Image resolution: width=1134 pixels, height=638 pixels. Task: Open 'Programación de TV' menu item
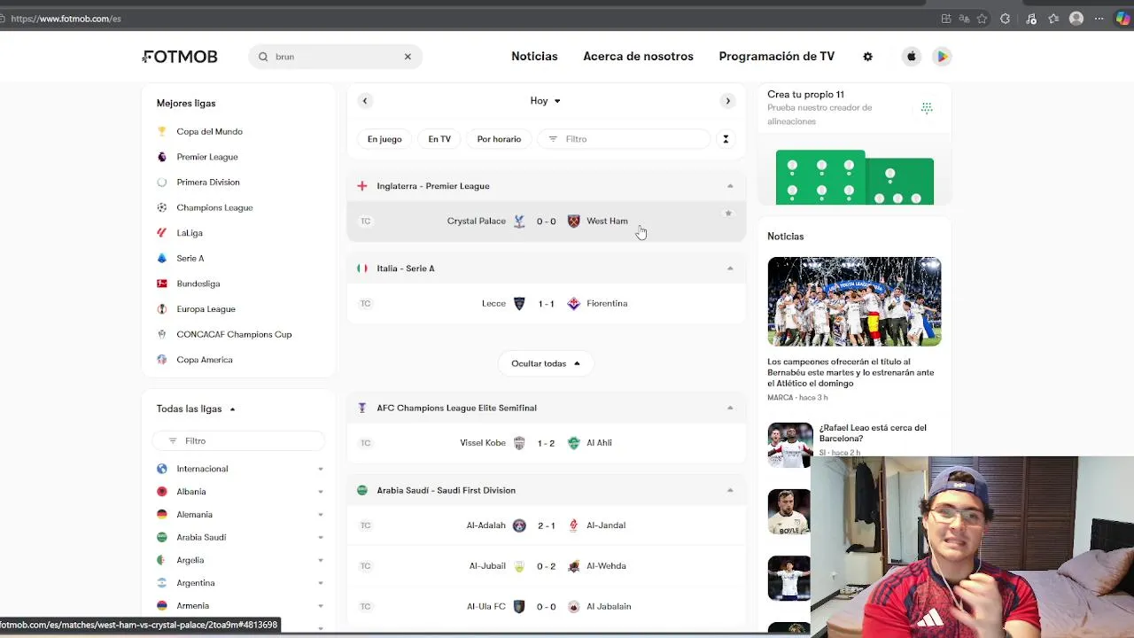coord(776,57)
